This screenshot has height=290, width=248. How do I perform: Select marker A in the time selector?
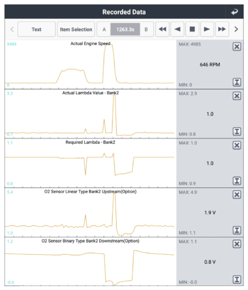pyautogui.click(x=104, y=29)
